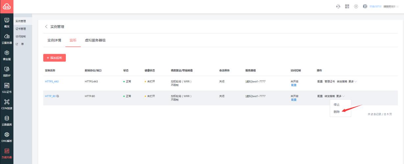
Task: Click 管理证书 for HTTPS_443 row
Action: (x=330, y=81)
